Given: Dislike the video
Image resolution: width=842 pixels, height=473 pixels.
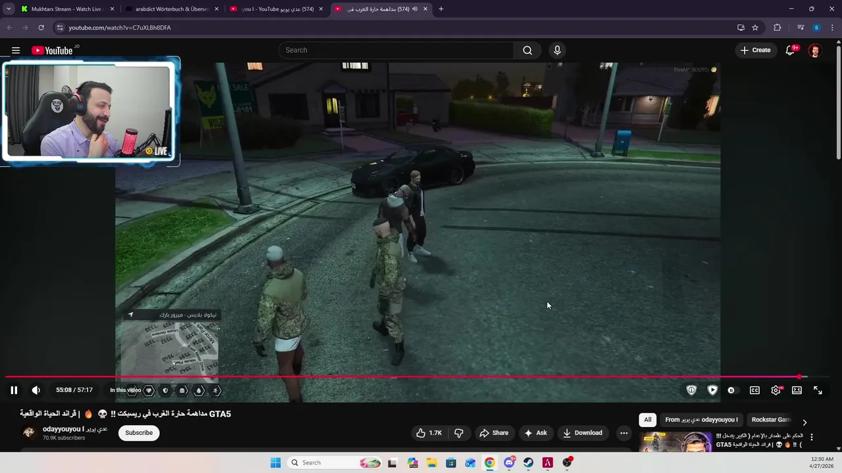Looking at the screenshot, I should (x=459, y=433).
